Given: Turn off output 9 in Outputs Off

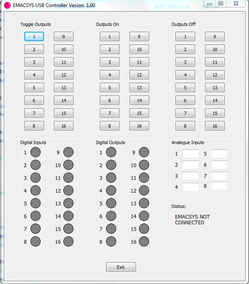Looking at the screenshot, I should tap(215, 37).
